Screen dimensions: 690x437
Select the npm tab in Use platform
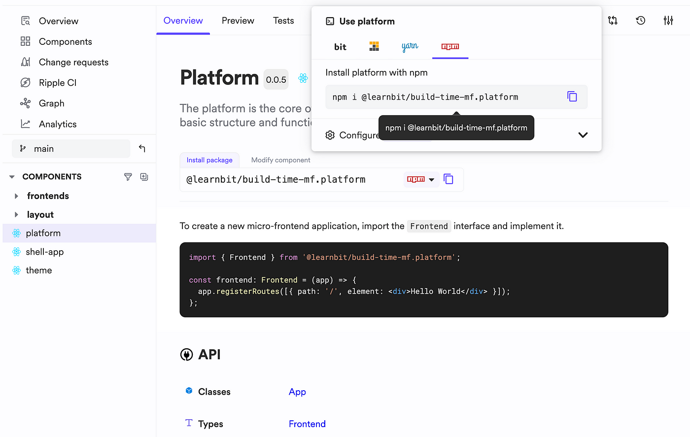(450, 46)
